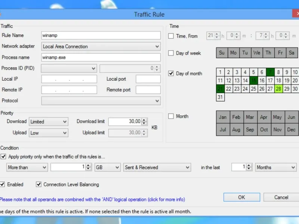Click the Remote IP input field
The image size is (299, 224).
(x=69, y=90)
